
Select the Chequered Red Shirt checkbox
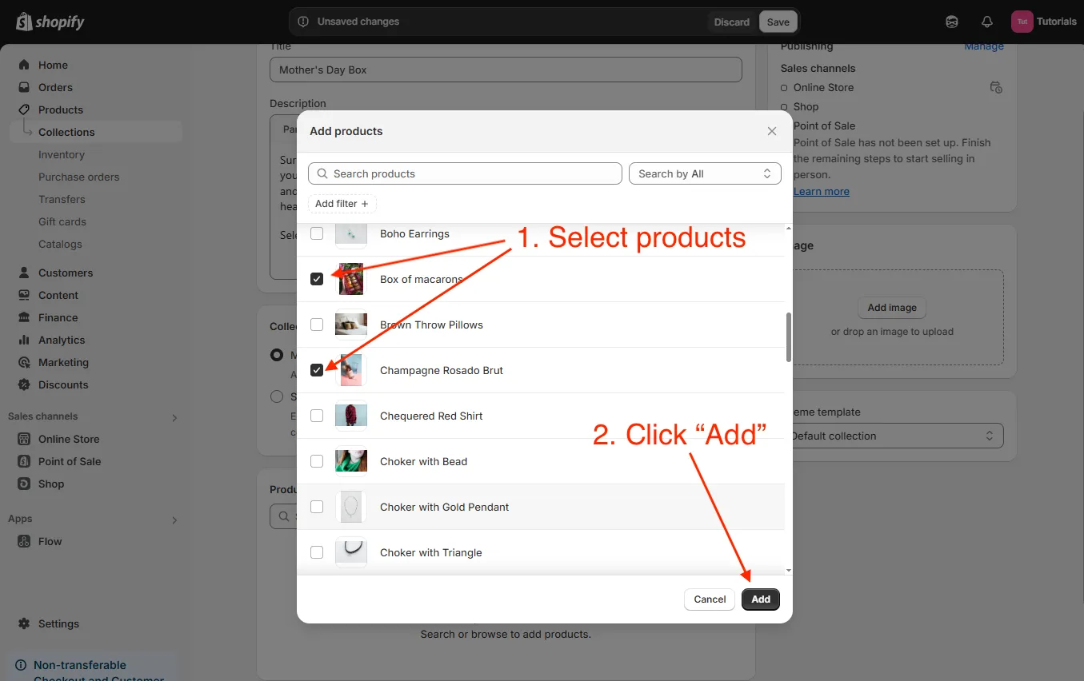(x=317, y=416)
